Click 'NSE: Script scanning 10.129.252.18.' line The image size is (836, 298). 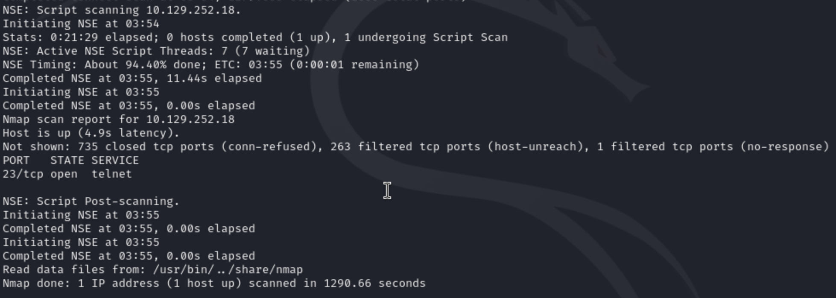pos(122,10)
